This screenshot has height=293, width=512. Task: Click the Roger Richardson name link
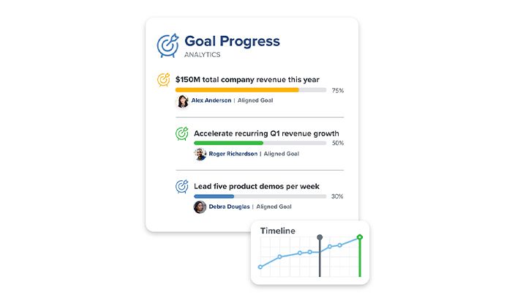pyautogui.click(x=233, y=154)
